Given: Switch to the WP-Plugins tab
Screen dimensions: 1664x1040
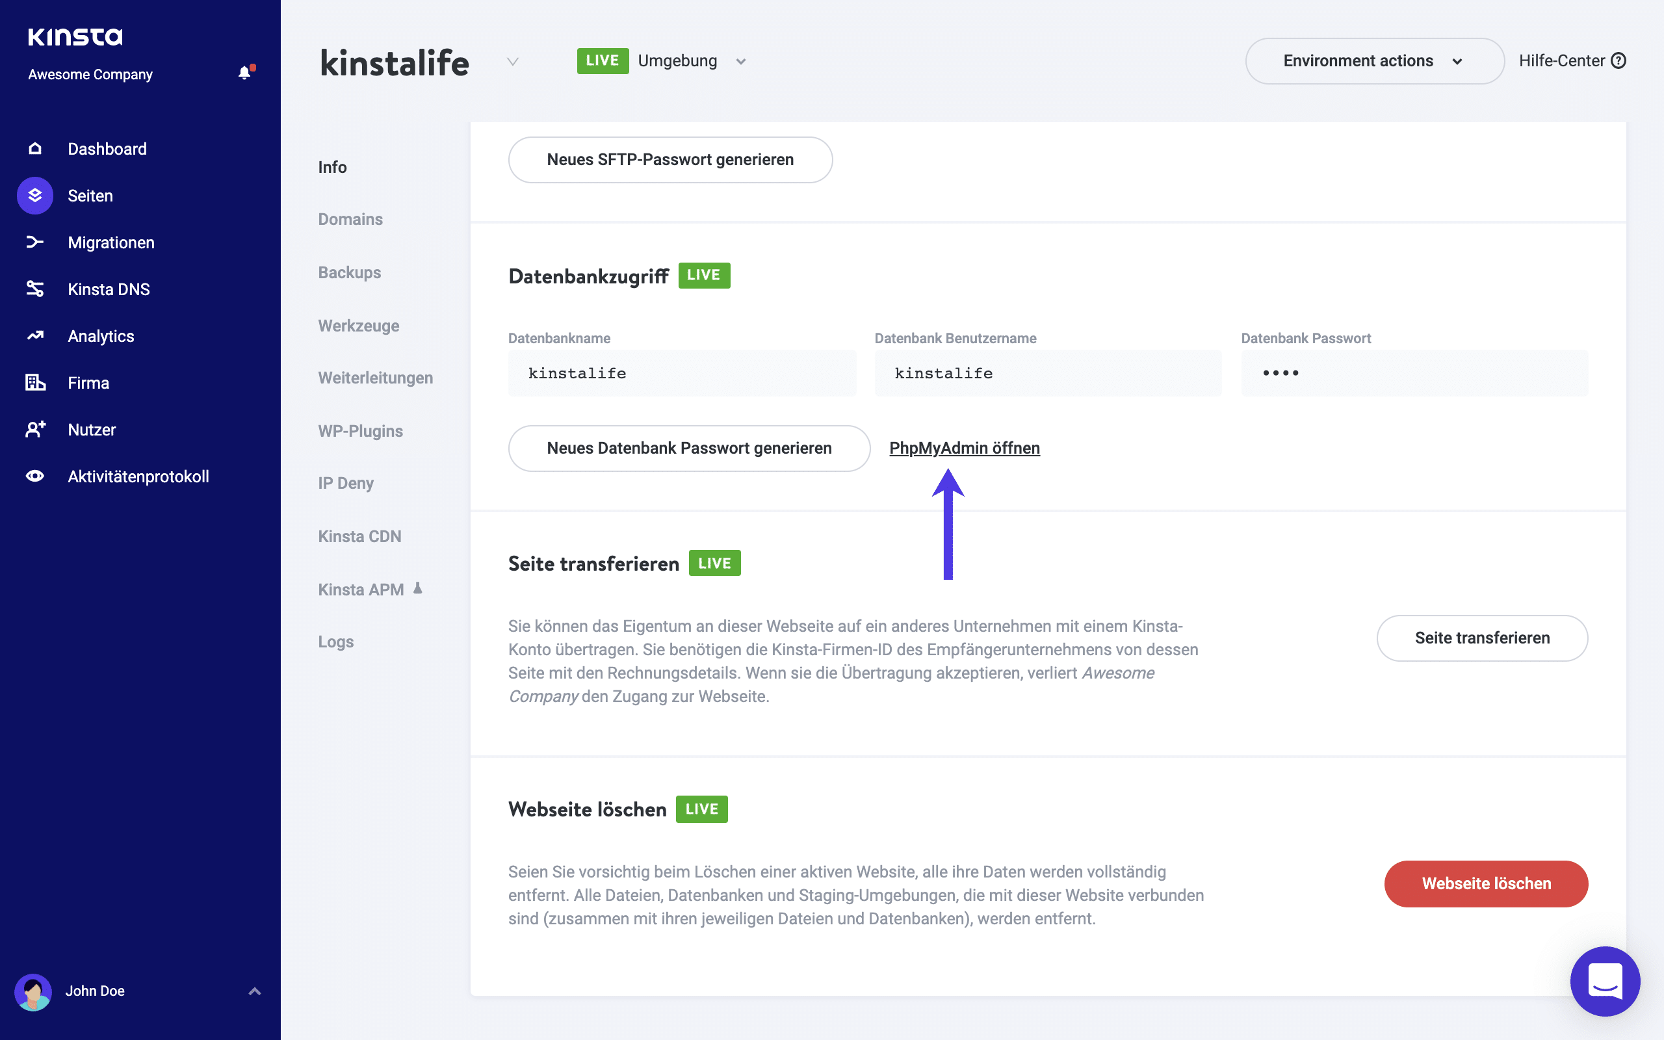Looking at the screenshot, I should (360, 430).
